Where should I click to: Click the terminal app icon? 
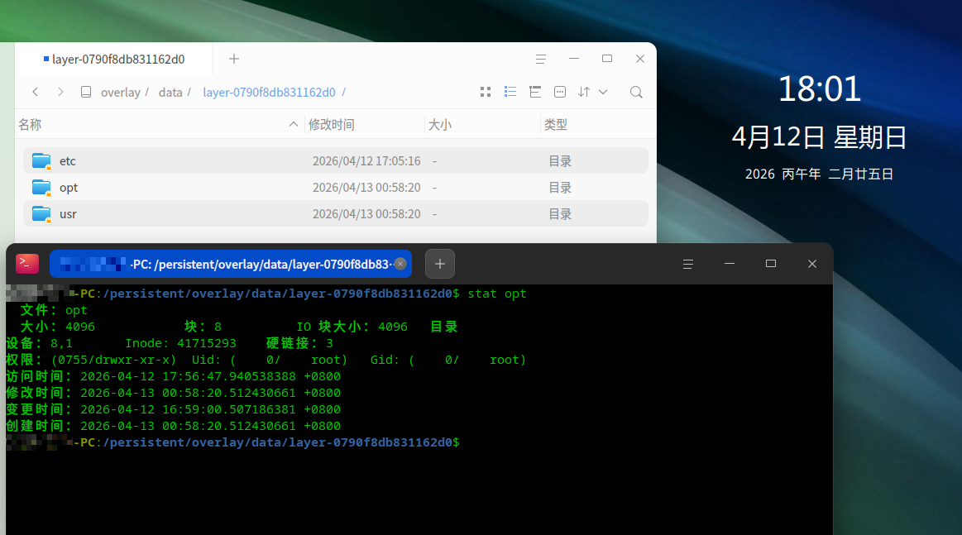tap(27, 264)
